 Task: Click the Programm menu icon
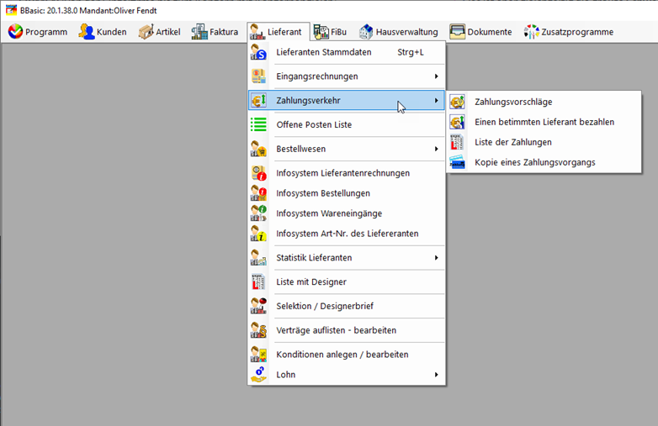[x=15, y=32]
